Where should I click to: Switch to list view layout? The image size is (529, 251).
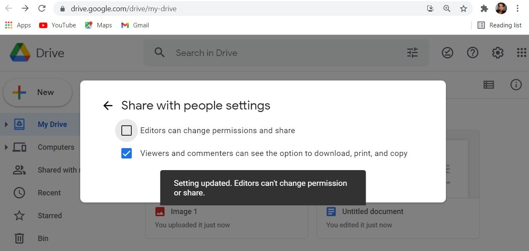[489, 85]
